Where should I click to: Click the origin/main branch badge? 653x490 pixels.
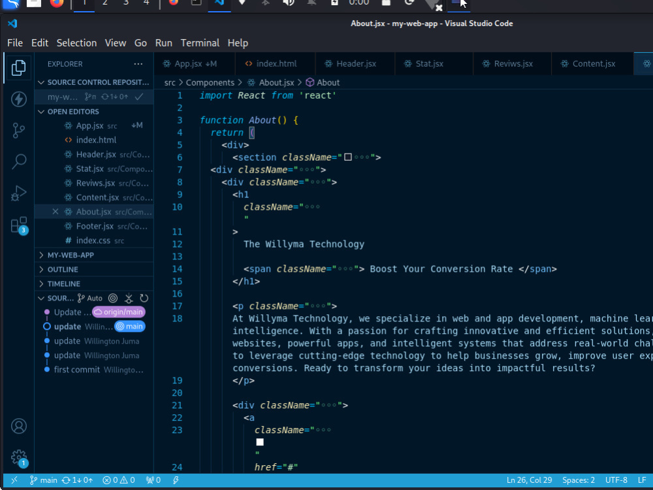(x=119, y=312)
